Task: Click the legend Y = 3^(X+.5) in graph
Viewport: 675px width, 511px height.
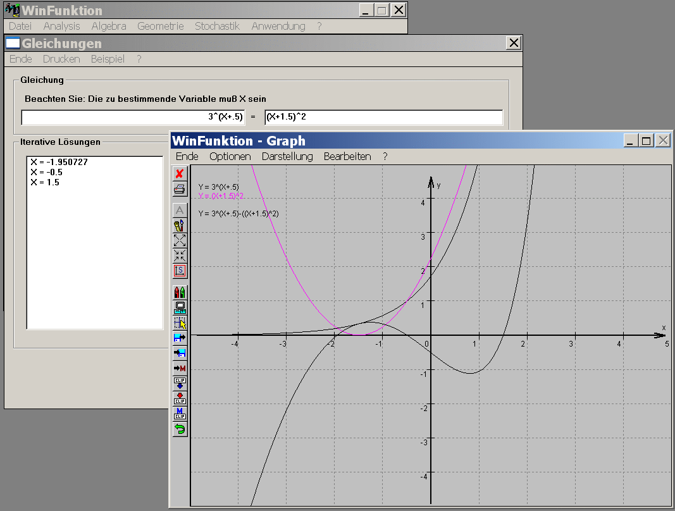Action: (218, 187)
